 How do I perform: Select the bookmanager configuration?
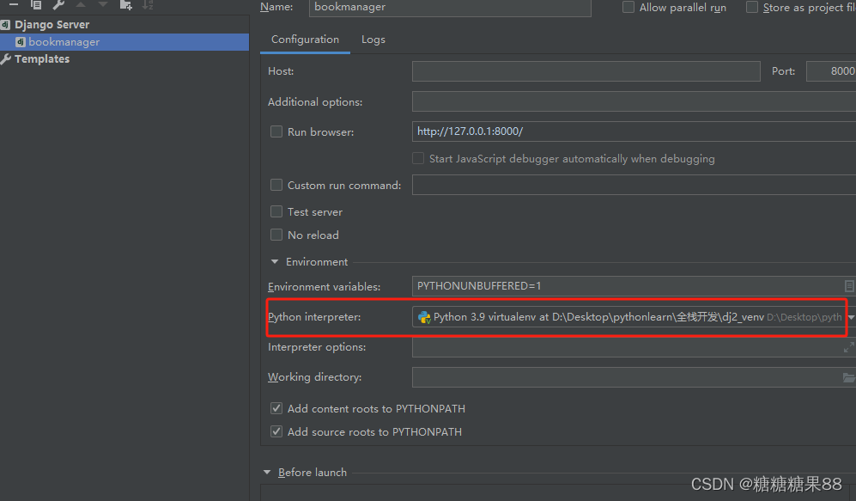tap(124, 42)
